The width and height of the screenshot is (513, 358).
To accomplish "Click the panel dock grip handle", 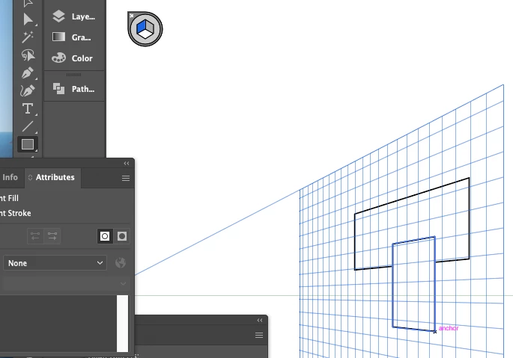I will coord(74,75).
